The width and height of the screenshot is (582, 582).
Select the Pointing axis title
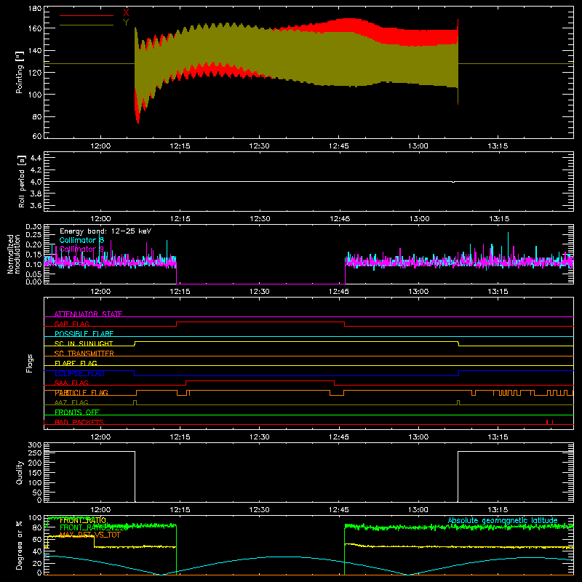20,72
